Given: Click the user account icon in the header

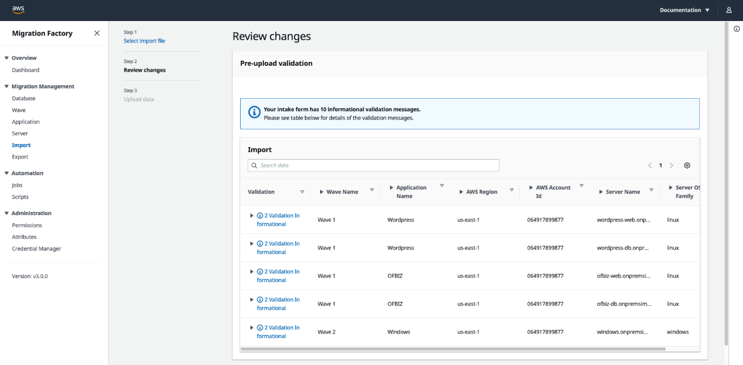Looking at the screenshot, I should pos(729,10).
